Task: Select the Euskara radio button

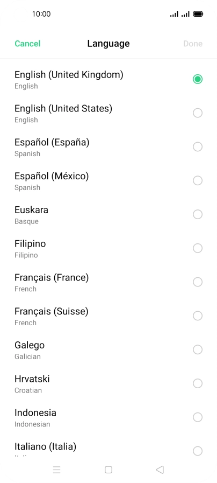Action: click(x=198, y=214)
